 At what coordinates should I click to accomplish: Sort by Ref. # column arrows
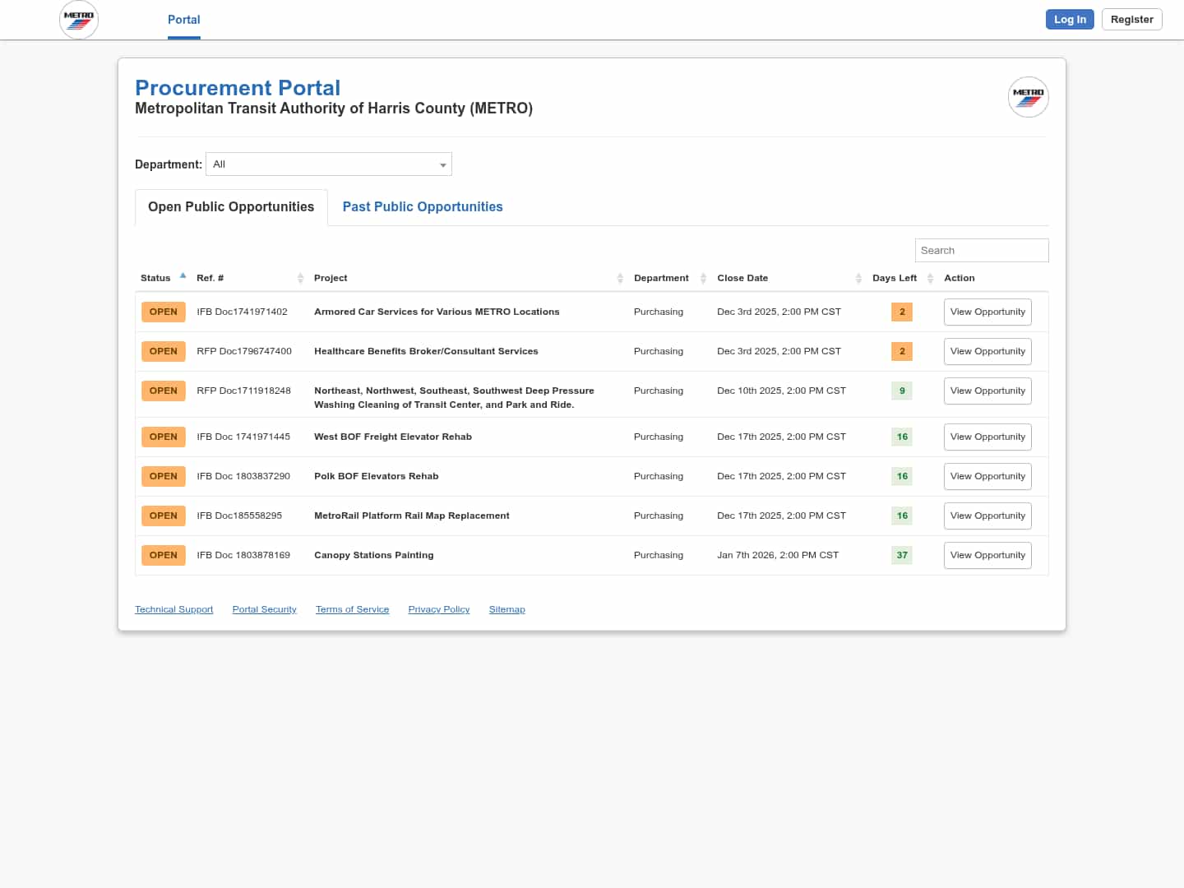(300, 278)
